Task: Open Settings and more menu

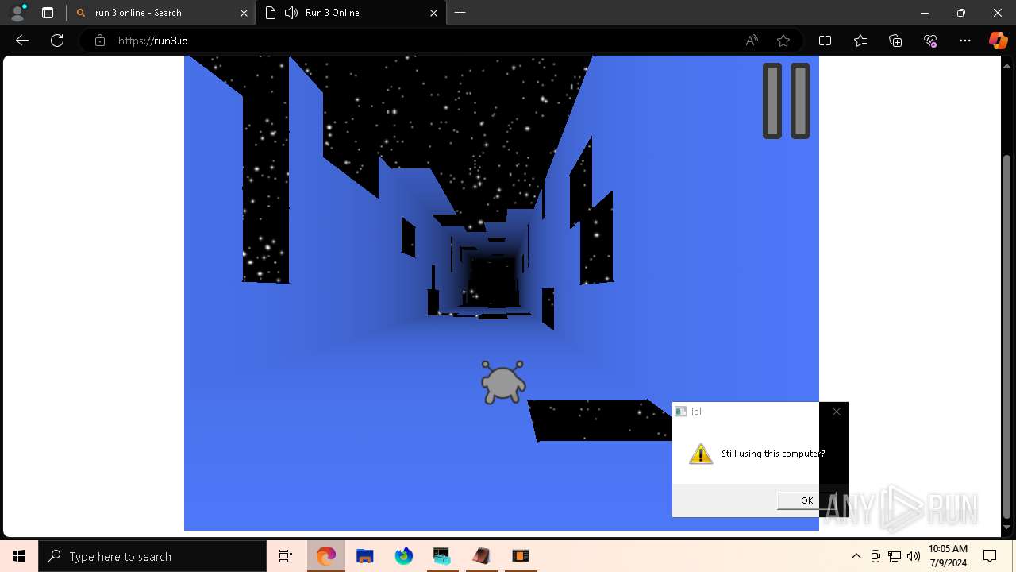Action: [x=965, y=41]
